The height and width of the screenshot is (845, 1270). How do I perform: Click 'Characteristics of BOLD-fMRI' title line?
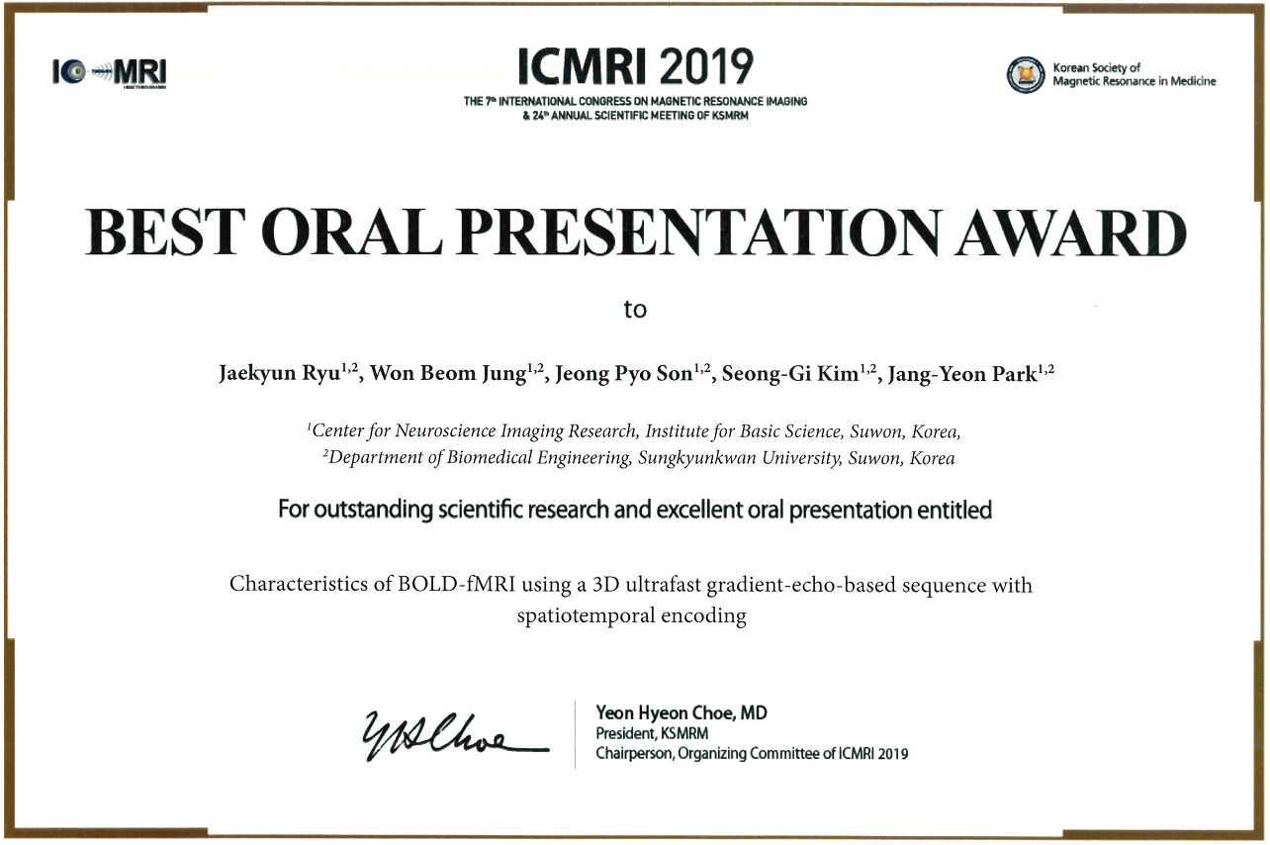[x=631, y=585]
